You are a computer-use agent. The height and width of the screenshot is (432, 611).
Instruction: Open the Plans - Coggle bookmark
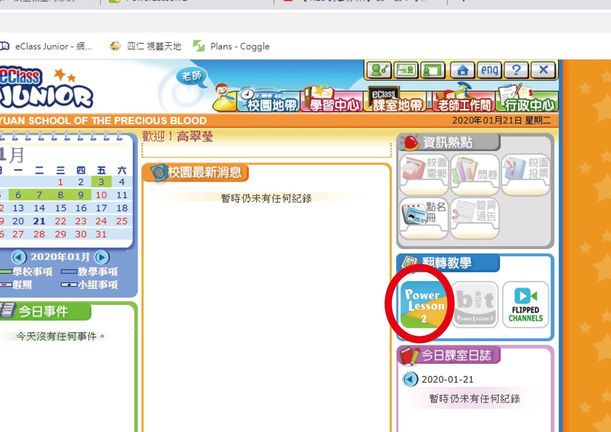click(x=231, y=46)
